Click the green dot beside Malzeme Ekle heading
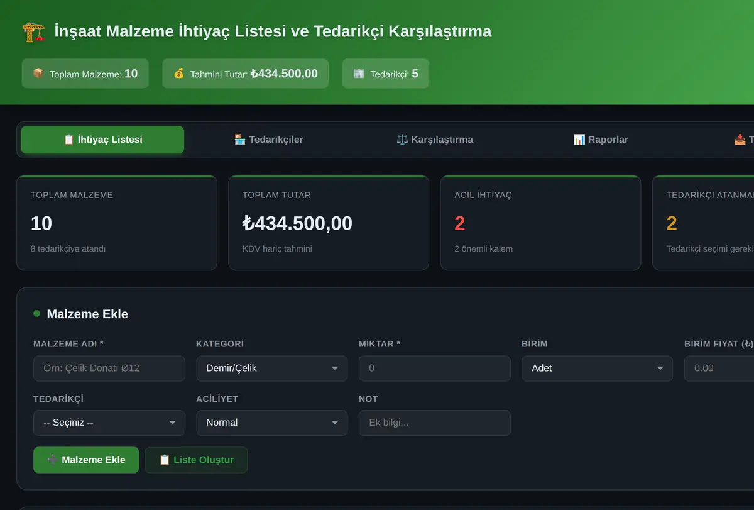 coord(36,313)
